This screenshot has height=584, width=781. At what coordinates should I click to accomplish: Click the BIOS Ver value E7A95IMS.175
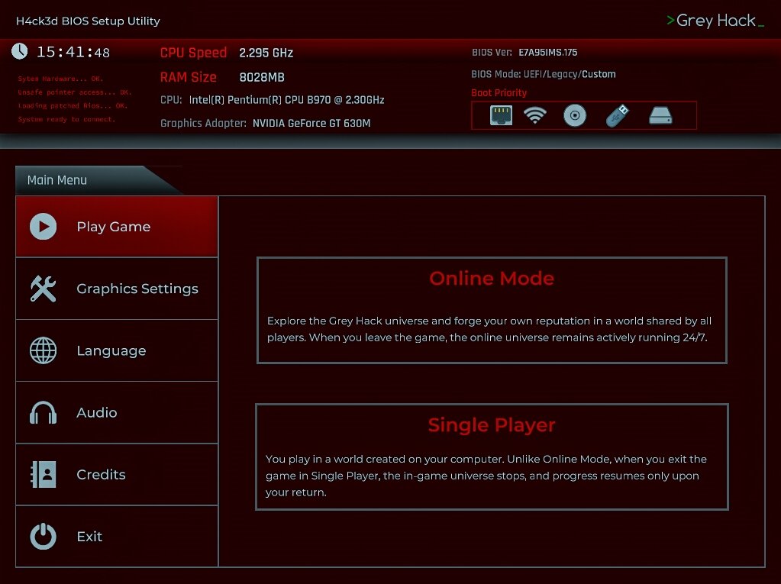pos(548,52)
